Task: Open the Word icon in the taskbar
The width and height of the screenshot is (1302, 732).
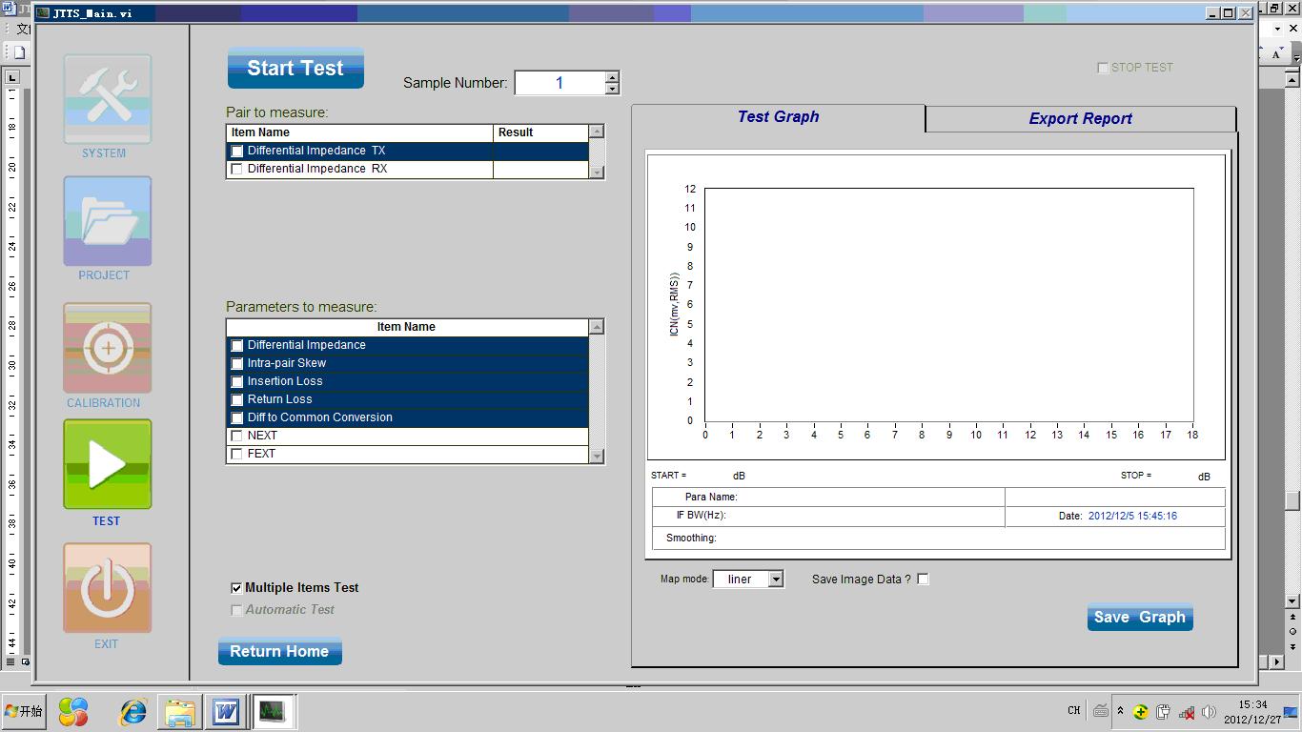Action: tap(226, 711)
